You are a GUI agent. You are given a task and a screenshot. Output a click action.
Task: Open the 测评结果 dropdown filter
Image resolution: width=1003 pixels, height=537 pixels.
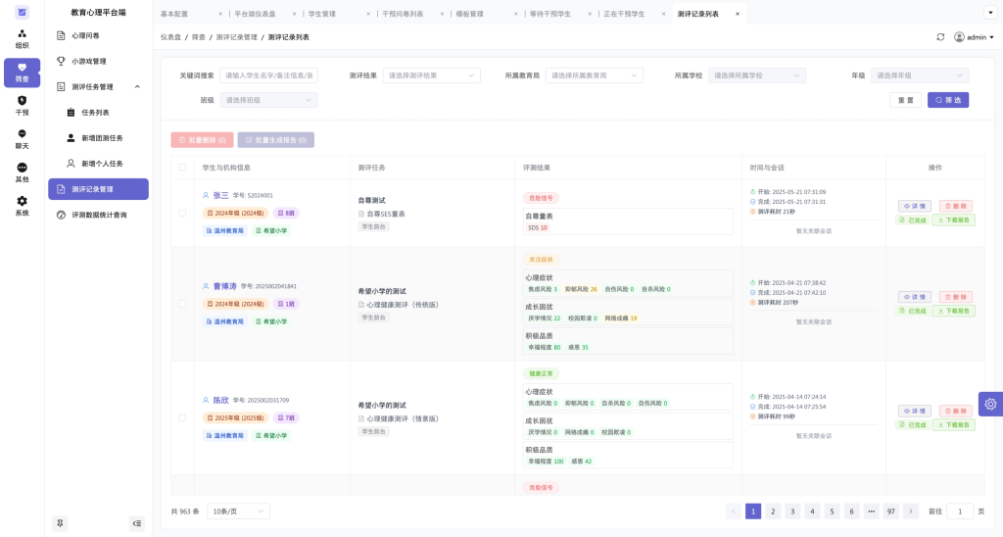click(431, 75)
